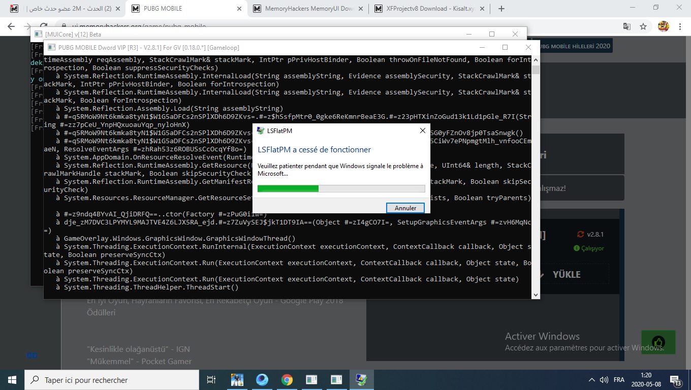Click the console vertical scrollbar thumb
This screenshot has width=691, height=390.
coord(536,70)
